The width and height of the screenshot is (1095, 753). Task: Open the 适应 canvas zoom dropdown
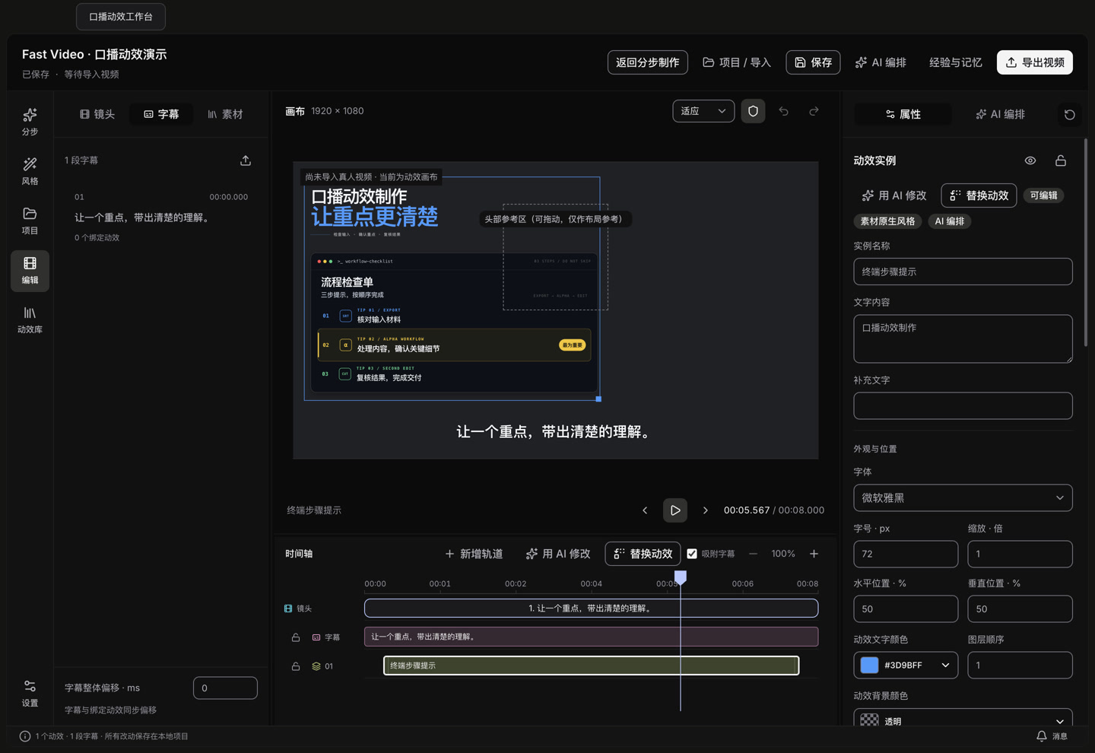[x=703, y=111]
